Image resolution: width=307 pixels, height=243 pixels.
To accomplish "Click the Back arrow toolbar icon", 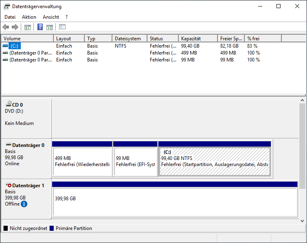I will (x=6, y=27).
